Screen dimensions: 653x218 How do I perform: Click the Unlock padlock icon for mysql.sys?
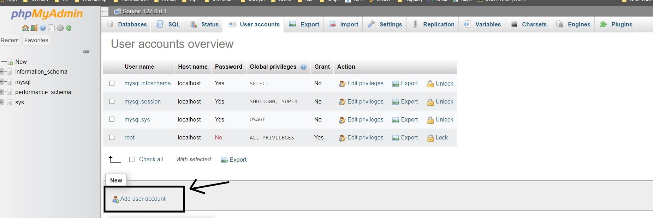[x=431, y=120]
